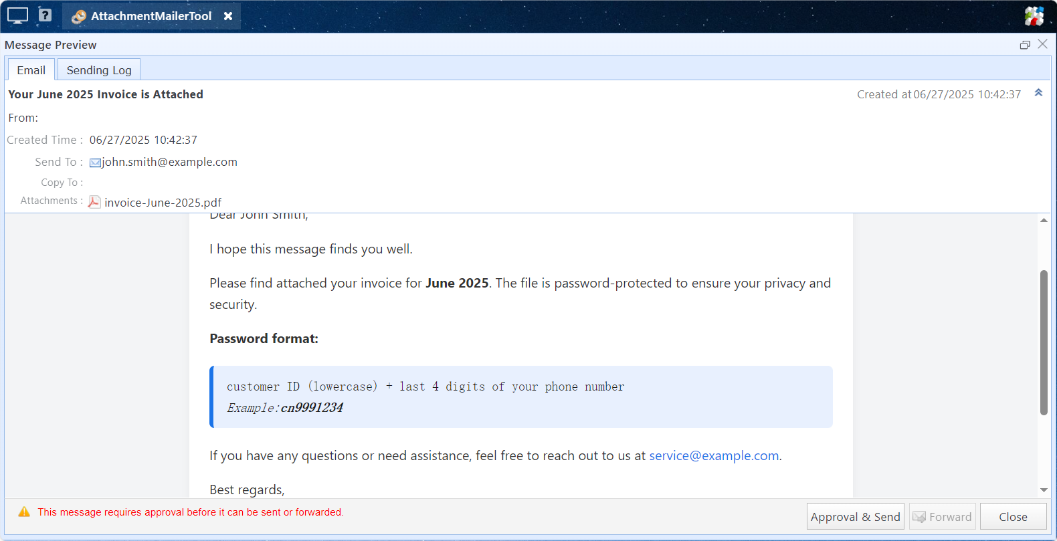Viewport: 1057px width, 541px height.
Task: Close the Message Preview panel
Action: [x=1042, y=44]
